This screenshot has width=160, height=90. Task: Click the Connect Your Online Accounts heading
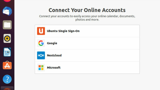point(87,10)
